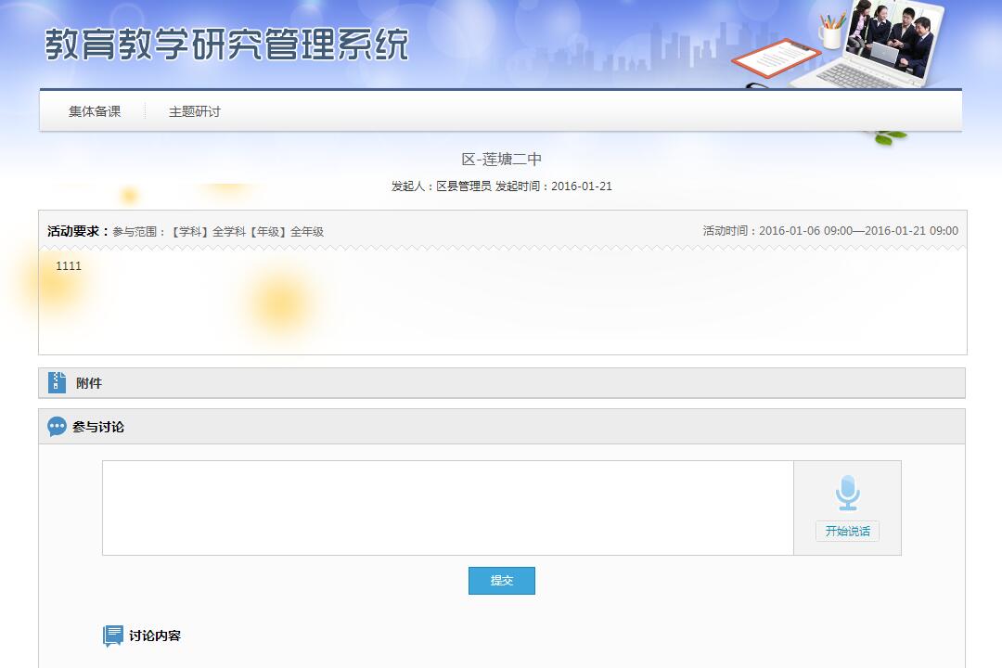Viewport: 1002px width, 668px height.
Task: Click the 活动要求 label
Action: click(77, 231)
